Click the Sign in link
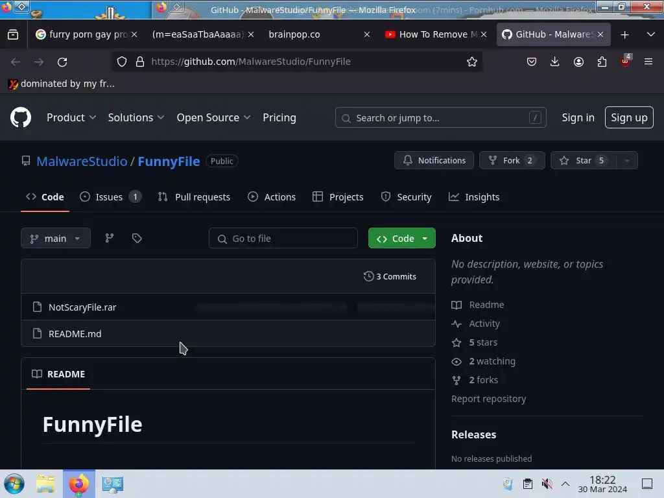The image size is (664, 498). point(578,118)
